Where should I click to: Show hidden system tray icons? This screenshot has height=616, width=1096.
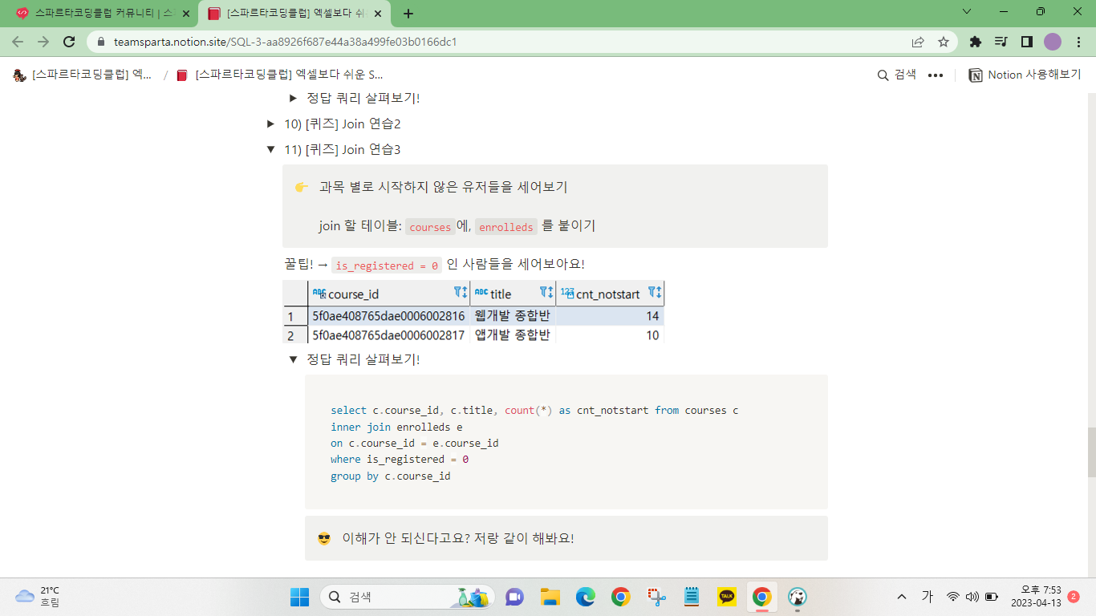(902, 597)
